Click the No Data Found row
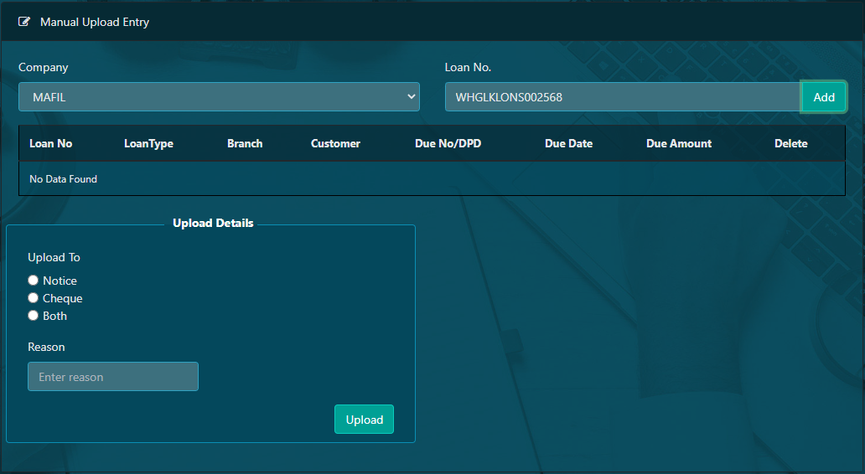Image resolution: width=865 pixels, height=474 pixels. pos(432,178)
